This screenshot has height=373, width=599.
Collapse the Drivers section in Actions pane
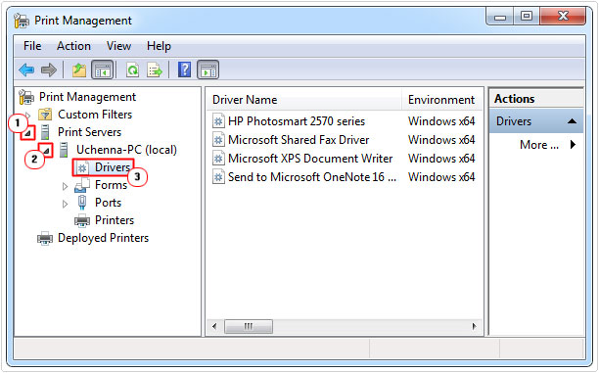(x=572, y=121)
